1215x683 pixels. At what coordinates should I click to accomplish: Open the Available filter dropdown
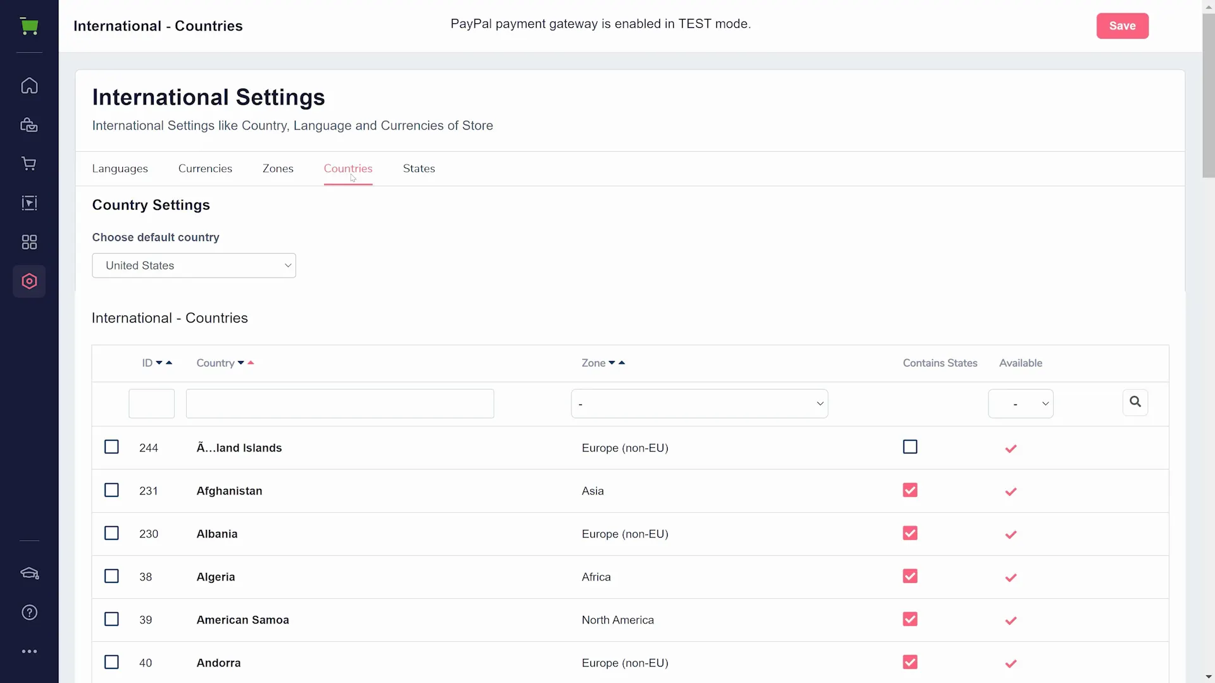pyautogui.click(x=1020, y=403)
